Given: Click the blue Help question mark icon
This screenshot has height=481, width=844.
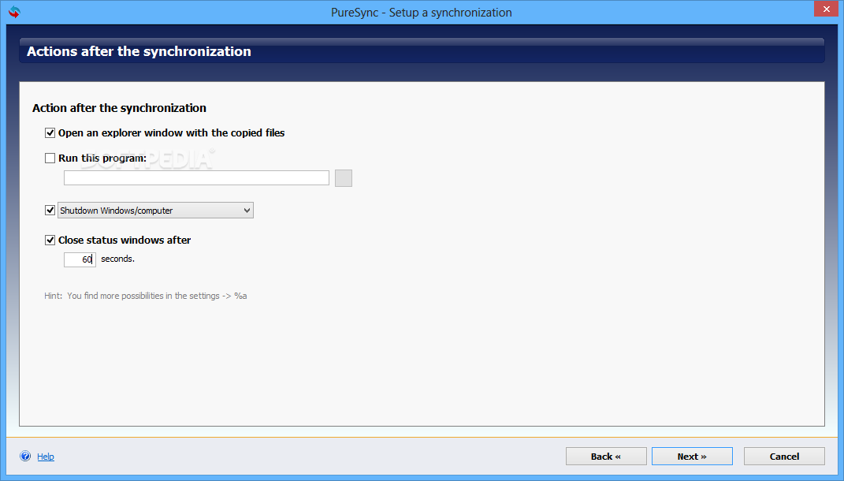Looking at the screenshot, I should pyautogui.click(x=25, y=457).
